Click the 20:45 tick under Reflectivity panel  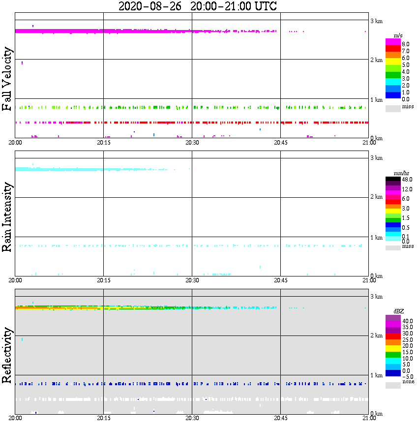click(281, 418)
